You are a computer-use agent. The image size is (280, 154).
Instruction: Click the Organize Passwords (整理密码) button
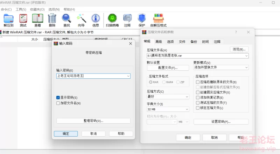tap(93, 121)
